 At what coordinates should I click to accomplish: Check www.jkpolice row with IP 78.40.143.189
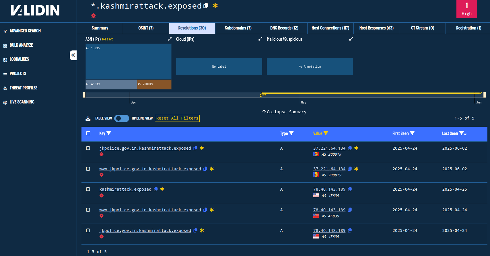pos(88,210)
